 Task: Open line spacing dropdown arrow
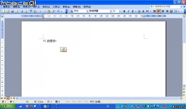(x=178, y=11)
